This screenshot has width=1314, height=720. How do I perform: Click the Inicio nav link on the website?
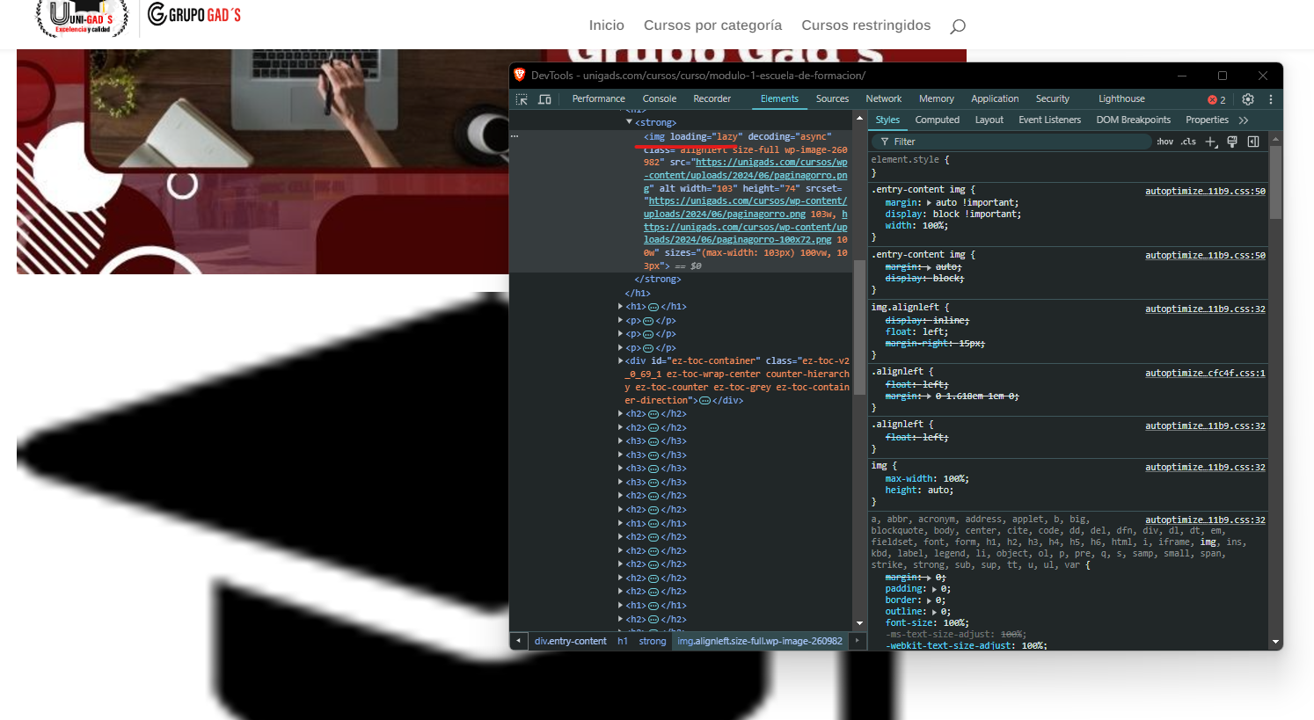607,25
